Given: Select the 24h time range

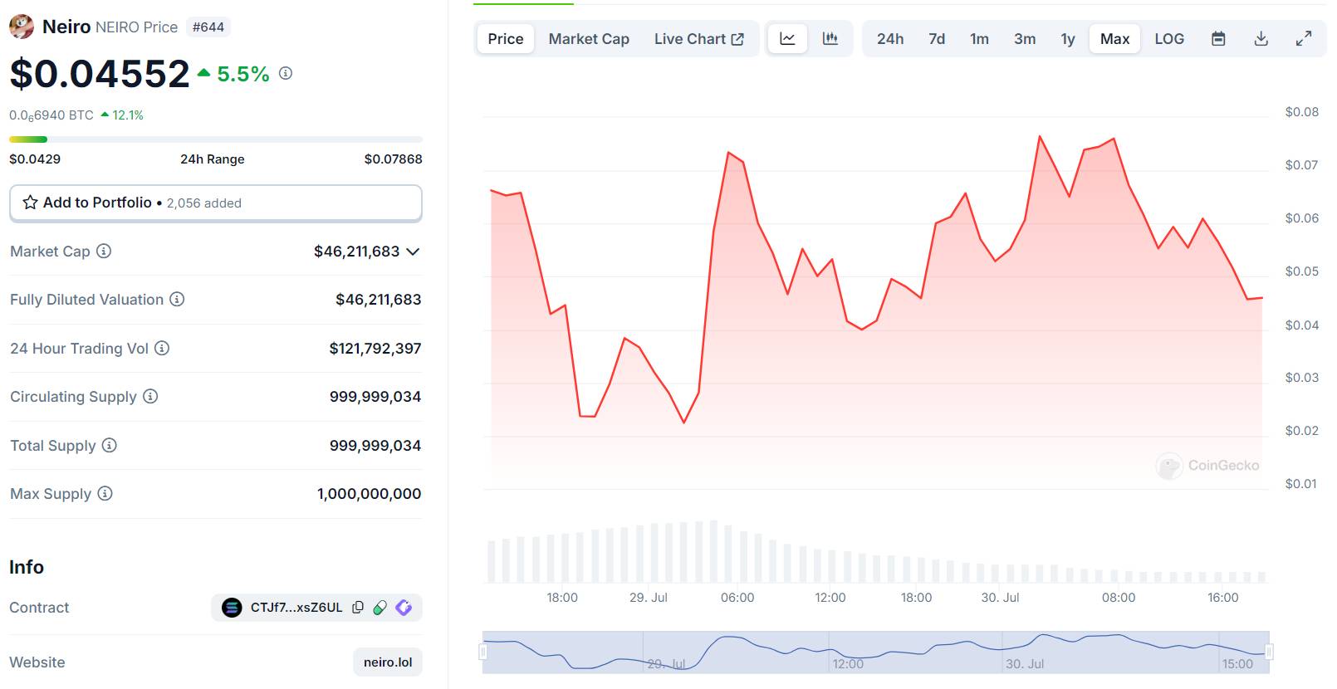Looking at the screenshot, I should (x=890, y=39).
